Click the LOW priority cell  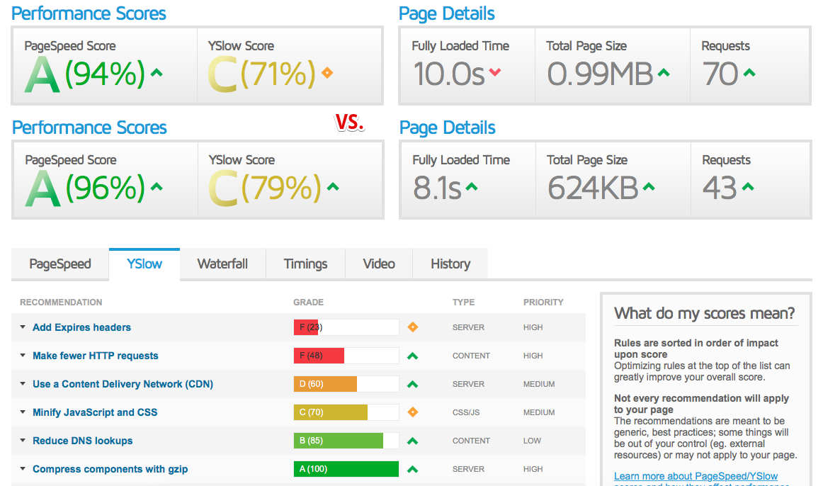[x=532, y=441]
